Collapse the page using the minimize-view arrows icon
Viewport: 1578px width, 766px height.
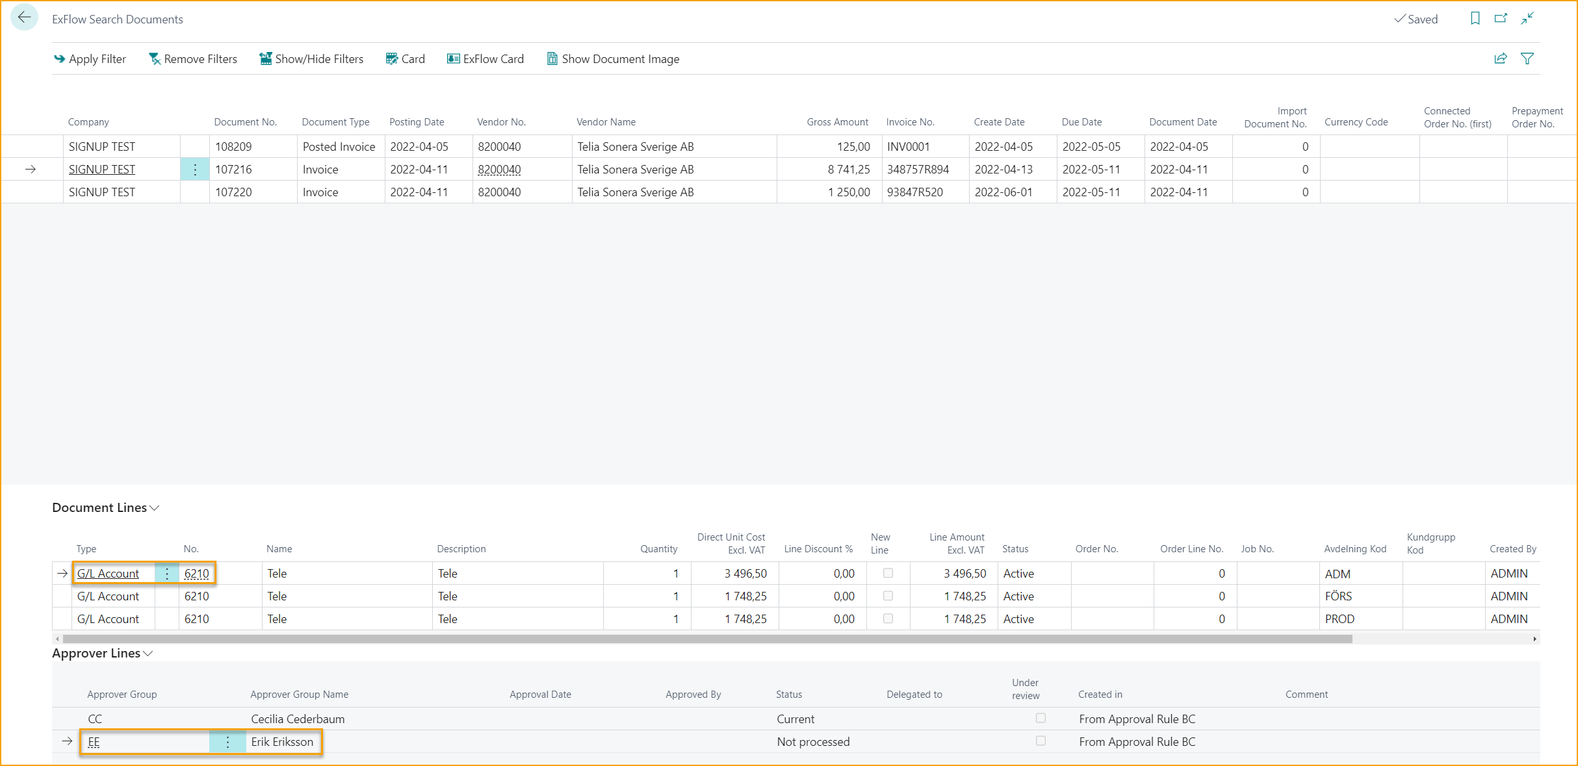[x=1527, y=18]
